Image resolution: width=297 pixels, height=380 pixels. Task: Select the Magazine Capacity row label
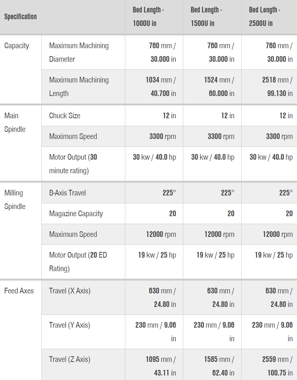coord(76,214)
